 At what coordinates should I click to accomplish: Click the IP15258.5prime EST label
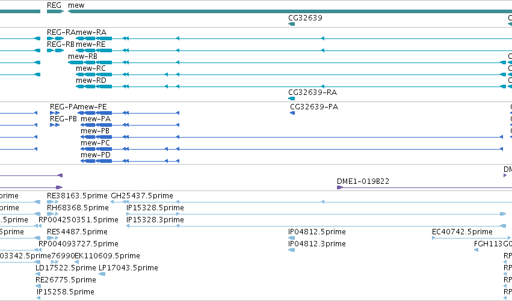click(x=66, y=292)
